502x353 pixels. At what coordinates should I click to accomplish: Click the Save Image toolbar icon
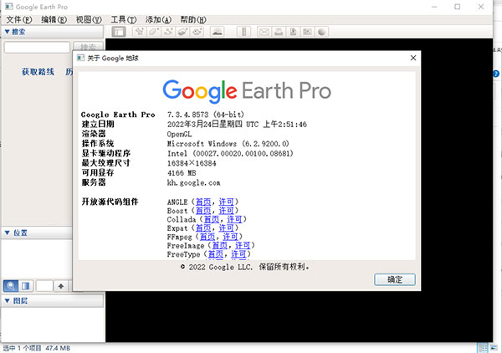tap(293, 32)
